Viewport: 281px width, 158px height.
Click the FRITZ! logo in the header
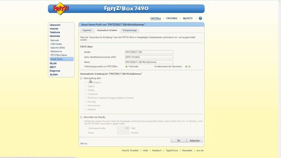[61, 8]
